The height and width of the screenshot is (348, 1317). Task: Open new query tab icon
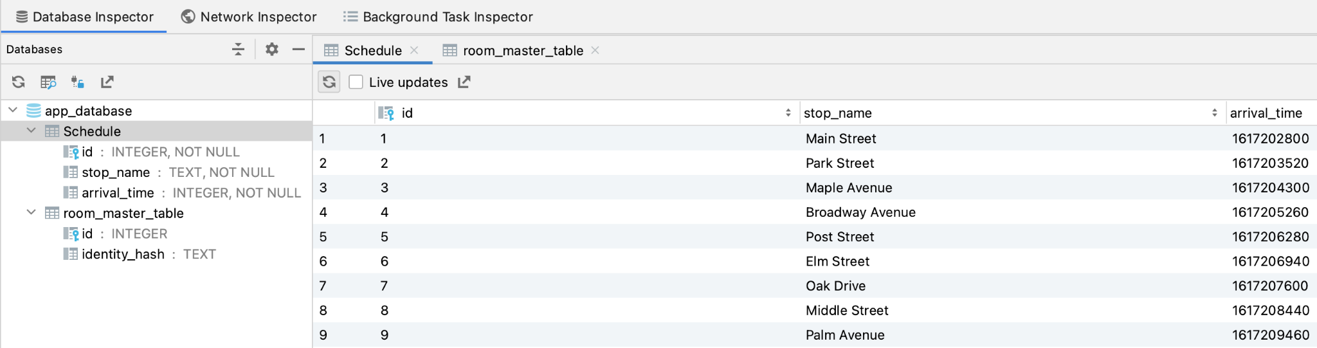point(48,82)
